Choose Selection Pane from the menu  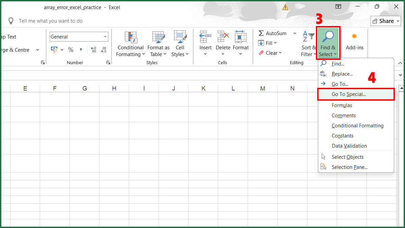349,167
